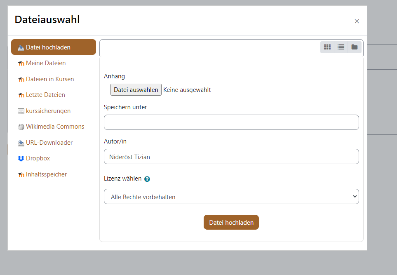Select Alle Rechte vorbehalten license option
Screen dimensions: 397x275
pyautogui.click(x=231, y=196)
